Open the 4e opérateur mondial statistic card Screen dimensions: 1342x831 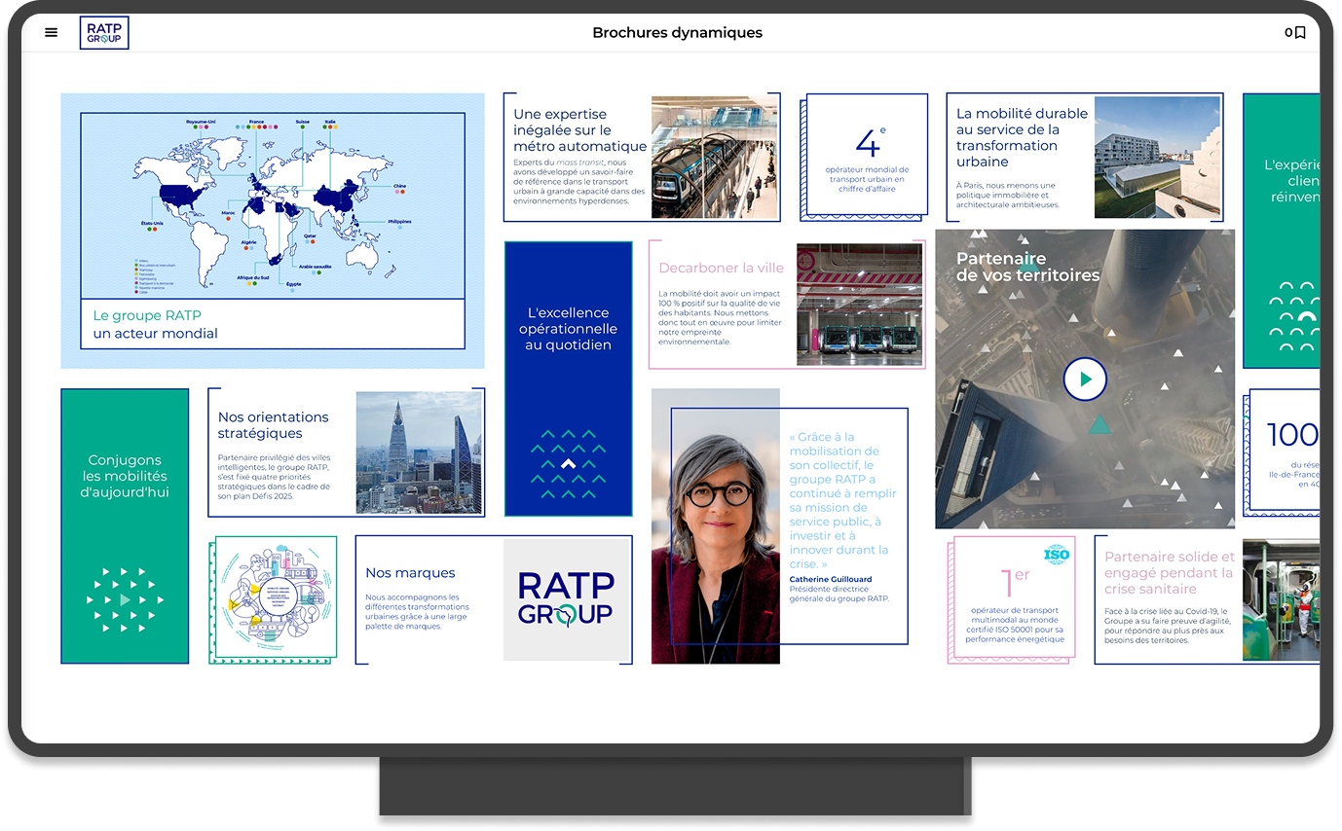click(x=865, y=158)
